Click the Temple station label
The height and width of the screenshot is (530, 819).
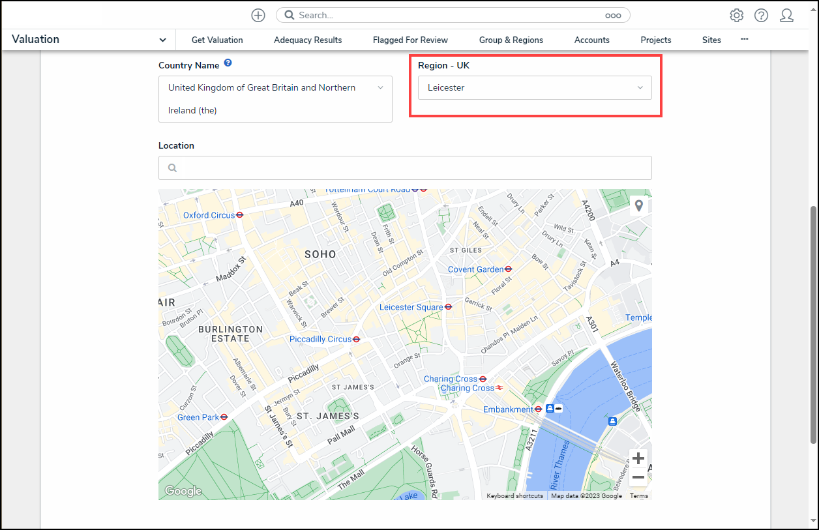[638, 317]
